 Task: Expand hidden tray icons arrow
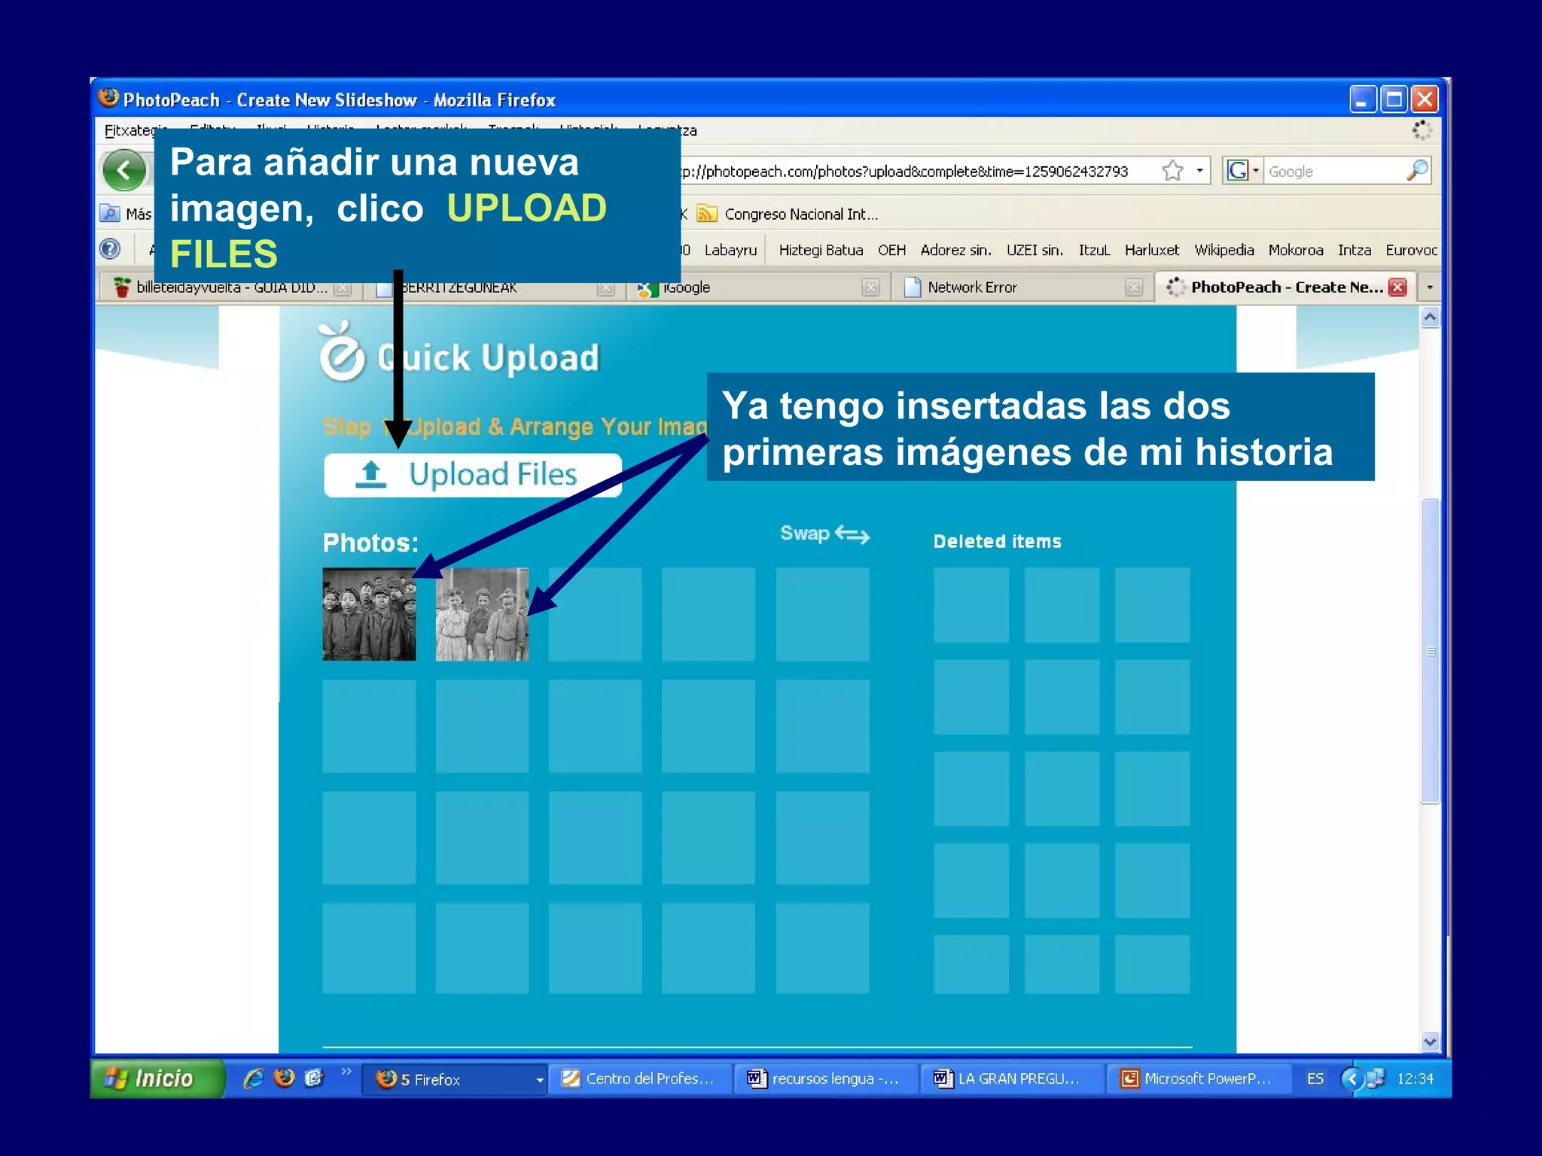pos(1352,1079)
